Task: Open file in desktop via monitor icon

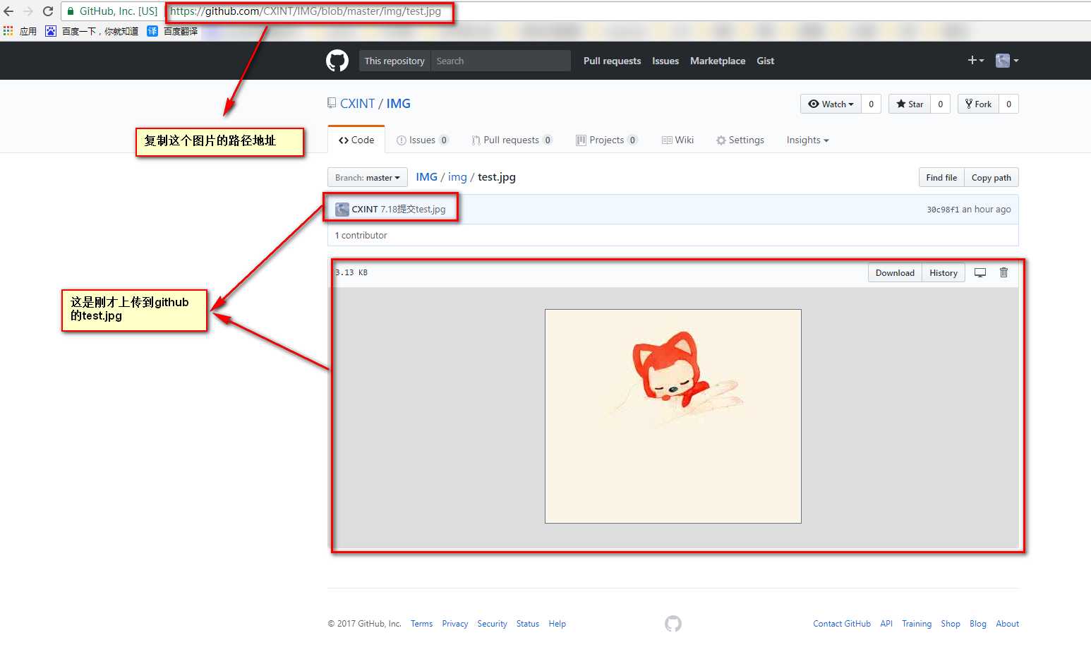Action: pyautogui.click(x=980, y=272)
